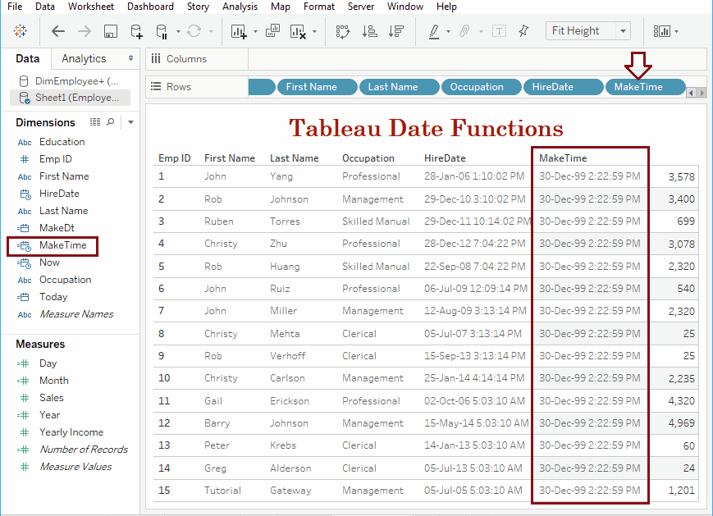Click the Show Mark Labels icon
713x516 pixels.
coord(498,30)
